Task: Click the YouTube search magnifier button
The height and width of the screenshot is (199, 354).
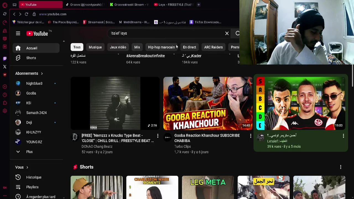Action: (x=237, y=33)
